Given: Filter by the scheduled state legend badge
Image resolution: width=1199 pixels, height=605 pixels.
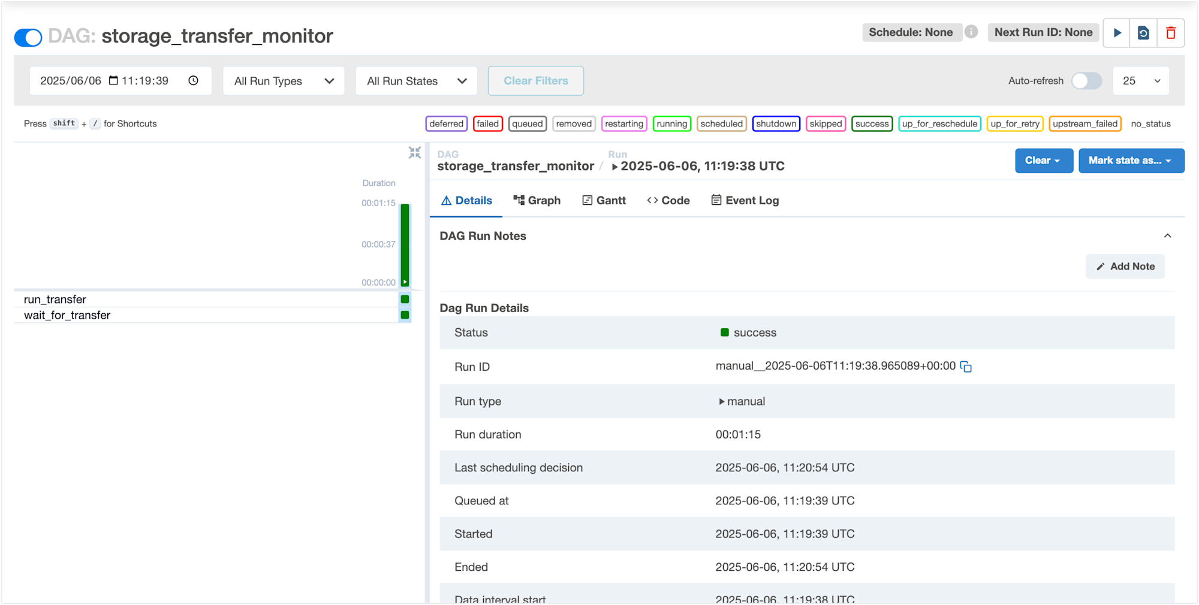Looking at the screenshot, I should [722, 124].
